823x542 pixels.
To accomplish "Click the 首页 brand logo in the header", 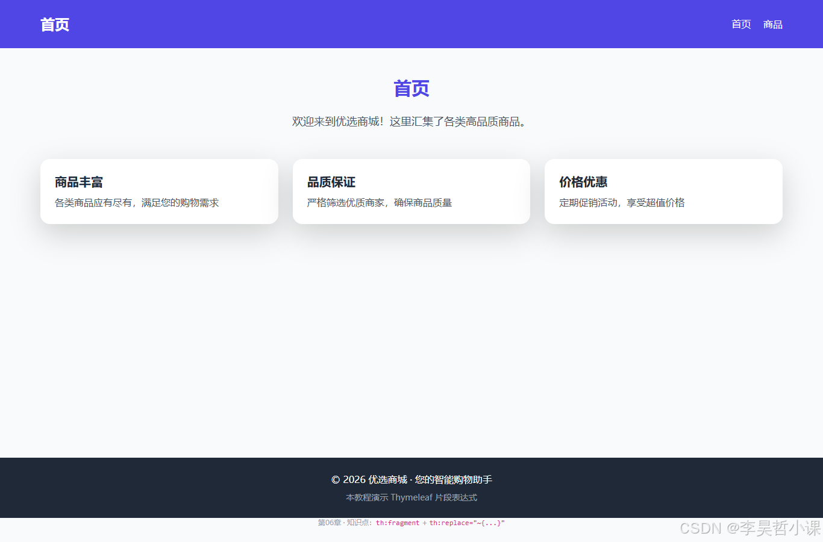I will pos(55,24).
